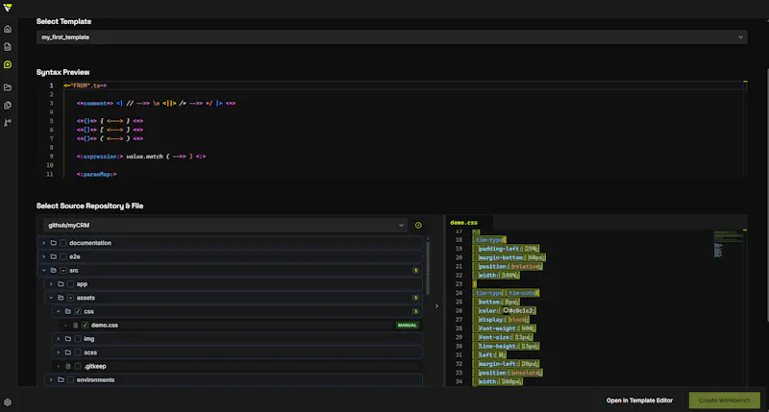Image resolution: width=769 pixels, height=412 pixels.
Task: Expand the environments folder
Action: pos(51,380)
